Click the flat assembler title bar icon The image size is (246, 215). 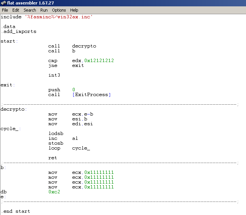(x=4, y=3)
